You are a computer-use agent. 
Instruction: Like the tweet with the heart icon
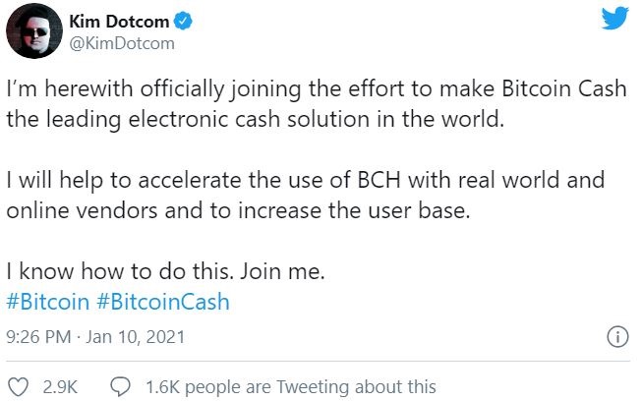pyautogui.click(x=18, y=386)
